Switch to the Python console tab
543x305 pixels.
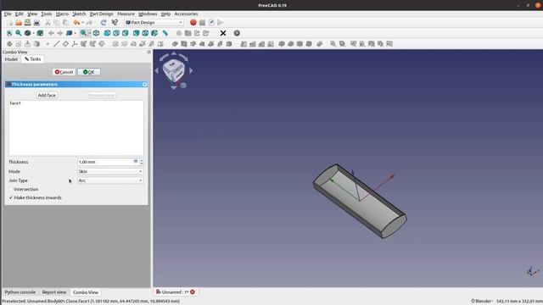[x=20, y=292]
